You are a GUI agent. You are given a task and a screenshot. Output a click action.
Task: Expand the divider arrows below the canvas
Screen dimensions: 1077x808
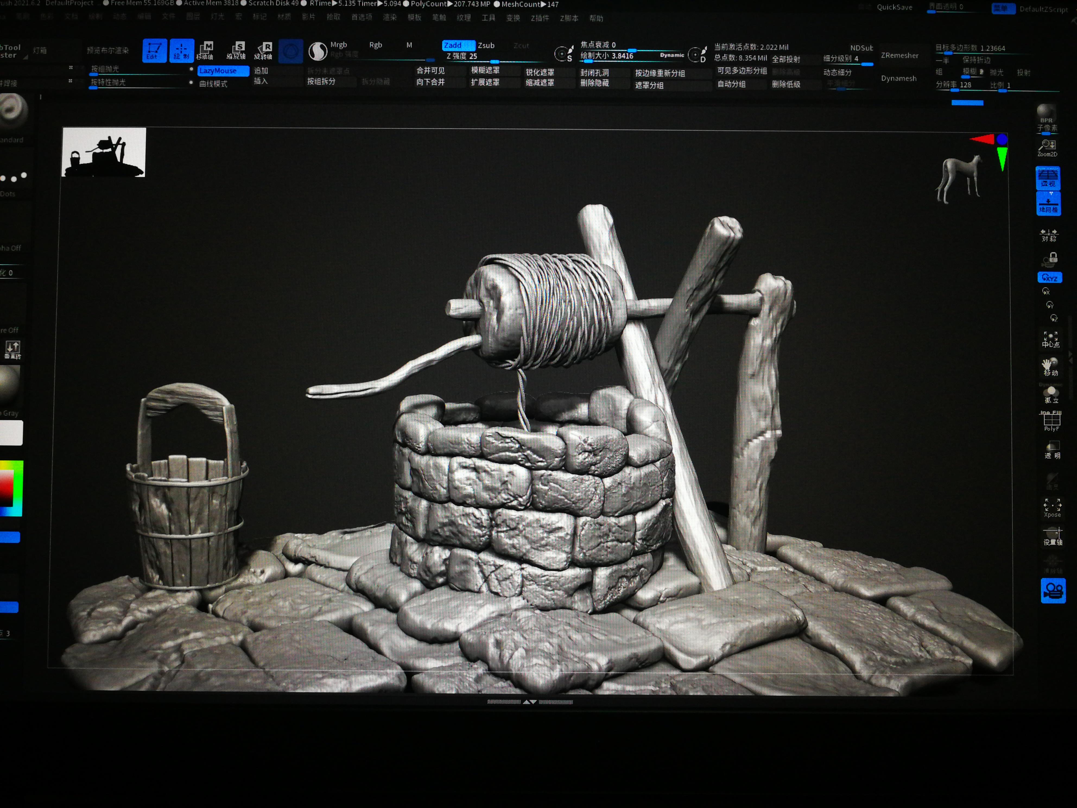(x=529, y=702)
